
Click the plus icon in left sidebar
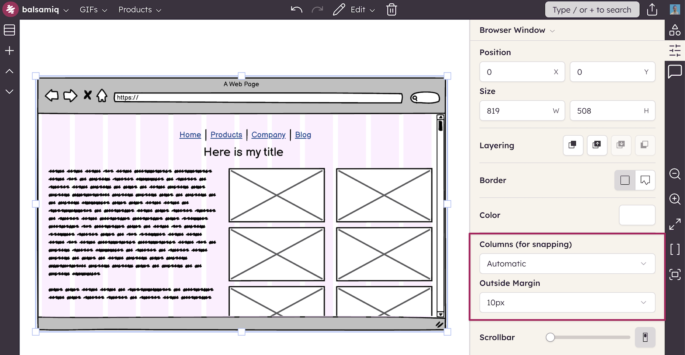pyautogui.click(x=10, y=51)
